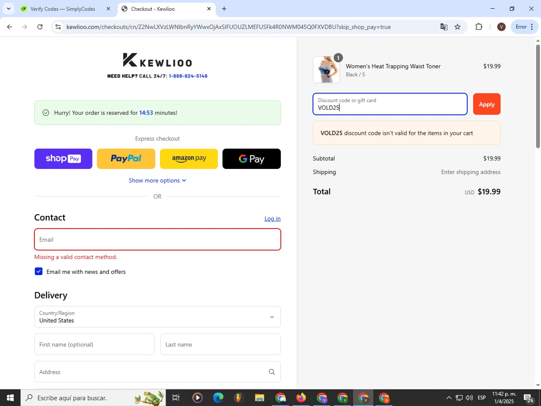Open site information icon in address bar

[58, 27]
